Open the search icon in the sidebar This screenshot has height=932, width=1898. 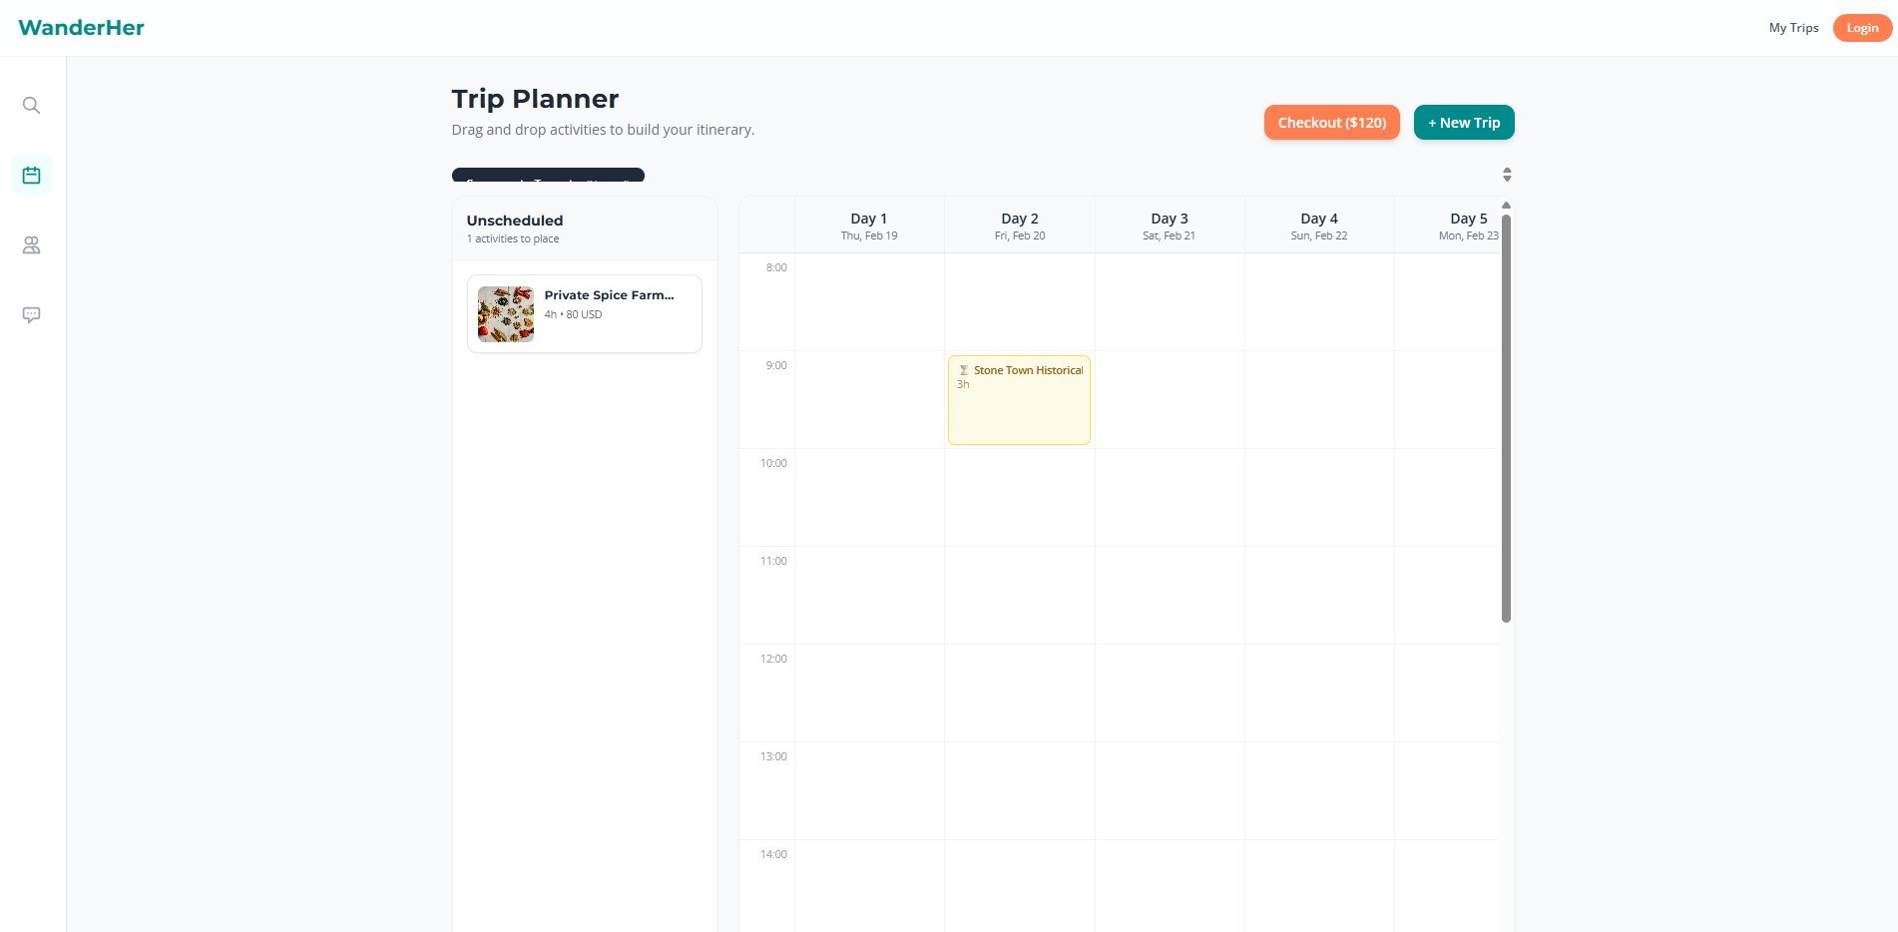click(32, 106)
